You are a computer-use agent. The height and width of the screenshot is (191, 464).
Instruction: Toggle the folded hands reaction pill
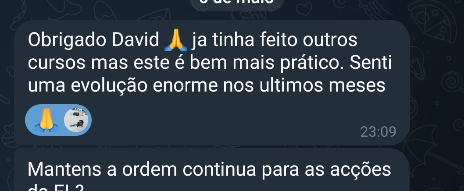pyautogui.click(x=58, y=120)
